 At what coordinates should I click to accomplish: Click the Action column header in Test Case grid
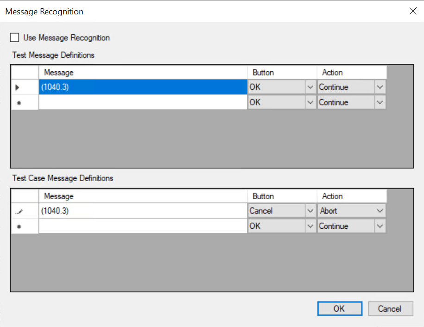pos(351,196)
